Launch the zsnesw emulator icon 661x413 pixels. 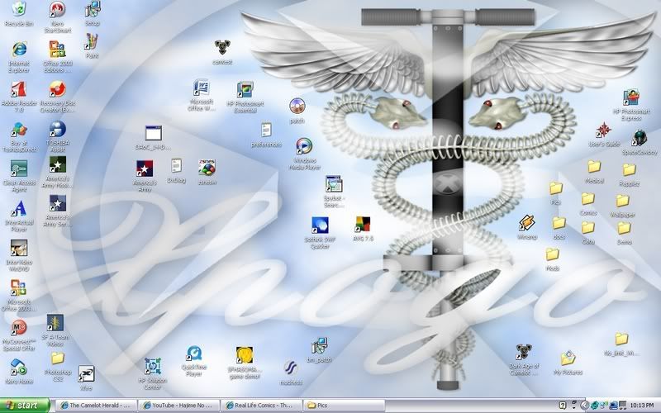[207, 168]
